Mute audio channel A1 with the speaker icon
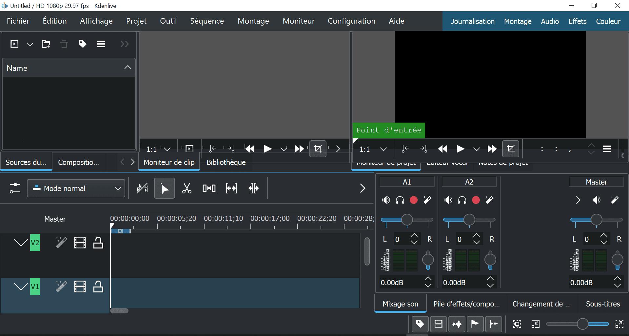The height and width of the screenshot is (336, 629). coord(386,200)
